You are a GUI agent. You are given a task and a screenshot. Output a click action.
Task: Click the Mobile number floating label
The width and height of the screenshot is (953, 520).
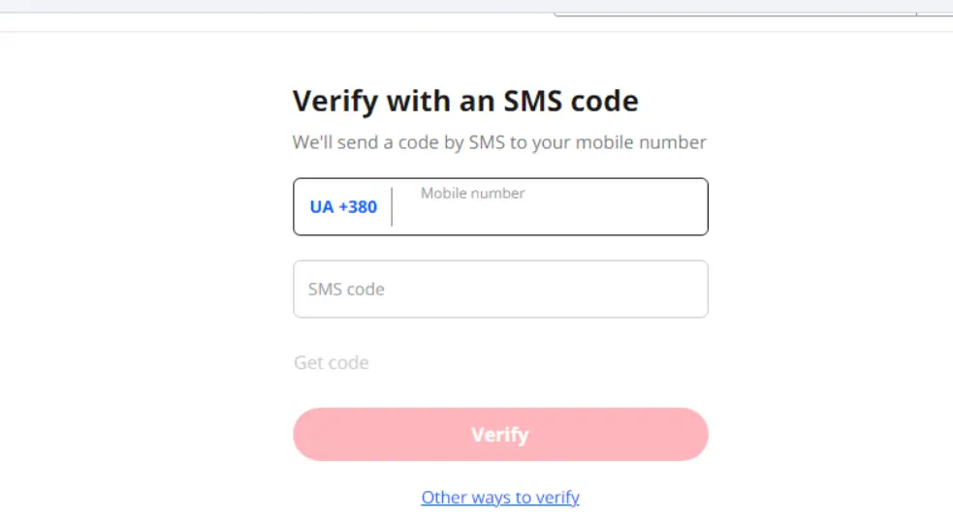pos(472,193)
